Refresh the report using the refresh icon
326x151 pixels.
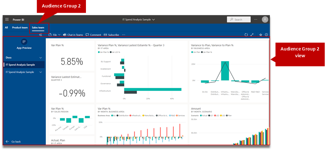pos(246,35)
